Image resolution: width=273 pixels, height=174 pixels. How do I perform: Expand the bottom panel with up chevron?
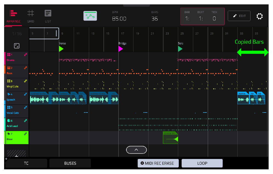tap(136, 150)
